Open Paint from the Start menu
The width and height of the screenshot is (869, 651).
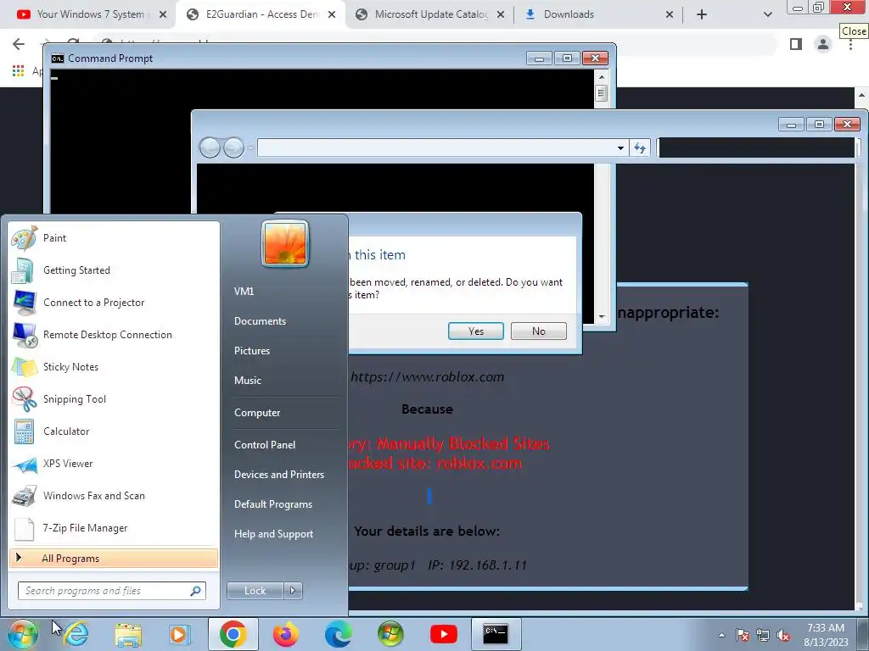[114, 238]
